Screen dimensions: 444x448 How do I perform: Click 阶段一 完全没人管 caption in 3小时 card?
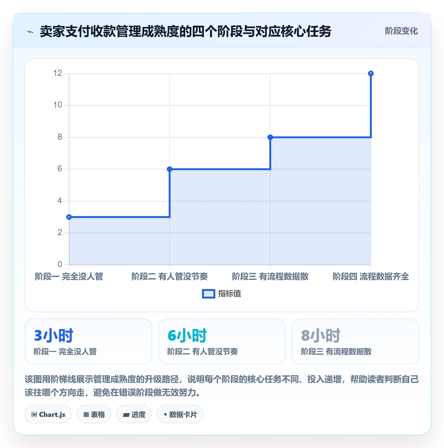tap(65, 352)
